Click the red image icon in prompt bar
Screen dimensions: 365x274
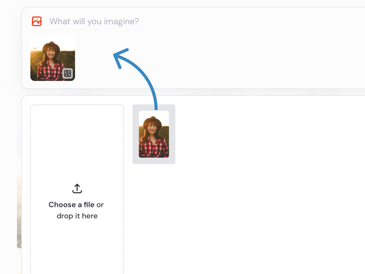click(37, 21)
